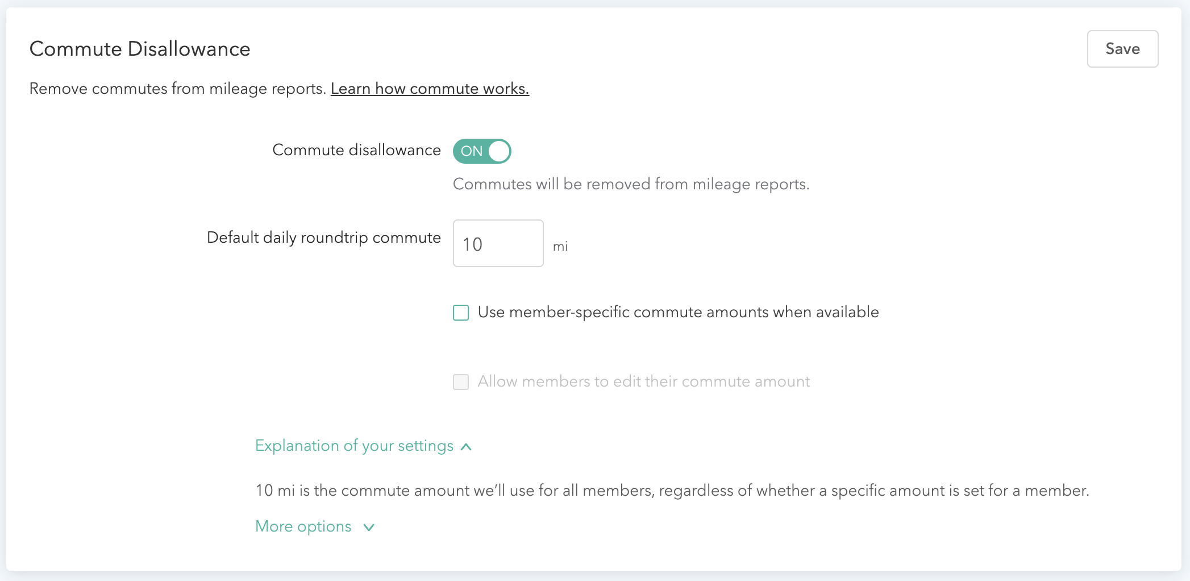Click the Commute Disallowance heading
Screen dimensions: 1190x581
click(140, 49)
